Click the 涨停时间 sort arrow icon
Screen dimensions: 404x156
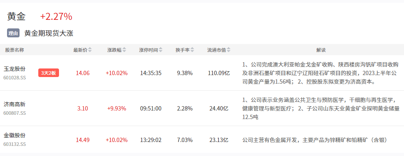pos(161,50)
